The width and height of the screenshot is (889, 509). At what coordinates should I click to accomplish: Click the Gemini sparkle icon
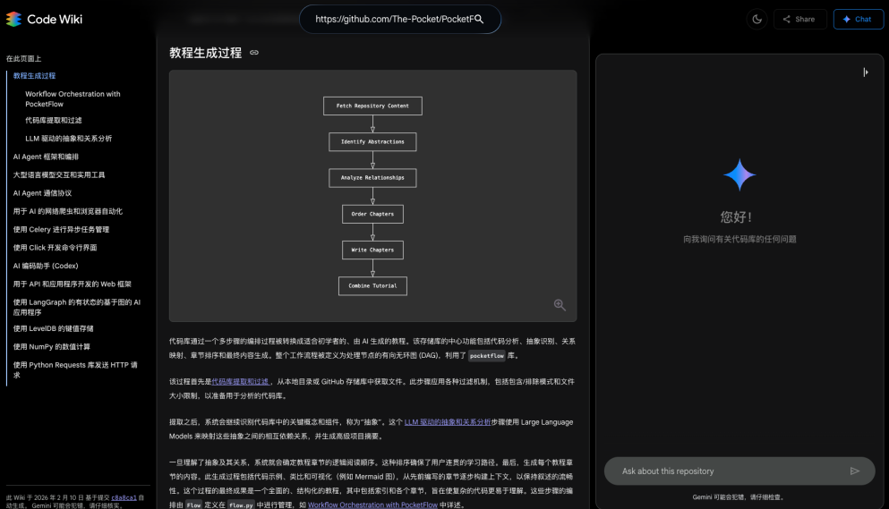pyautogui.click(x=739, y=175)
